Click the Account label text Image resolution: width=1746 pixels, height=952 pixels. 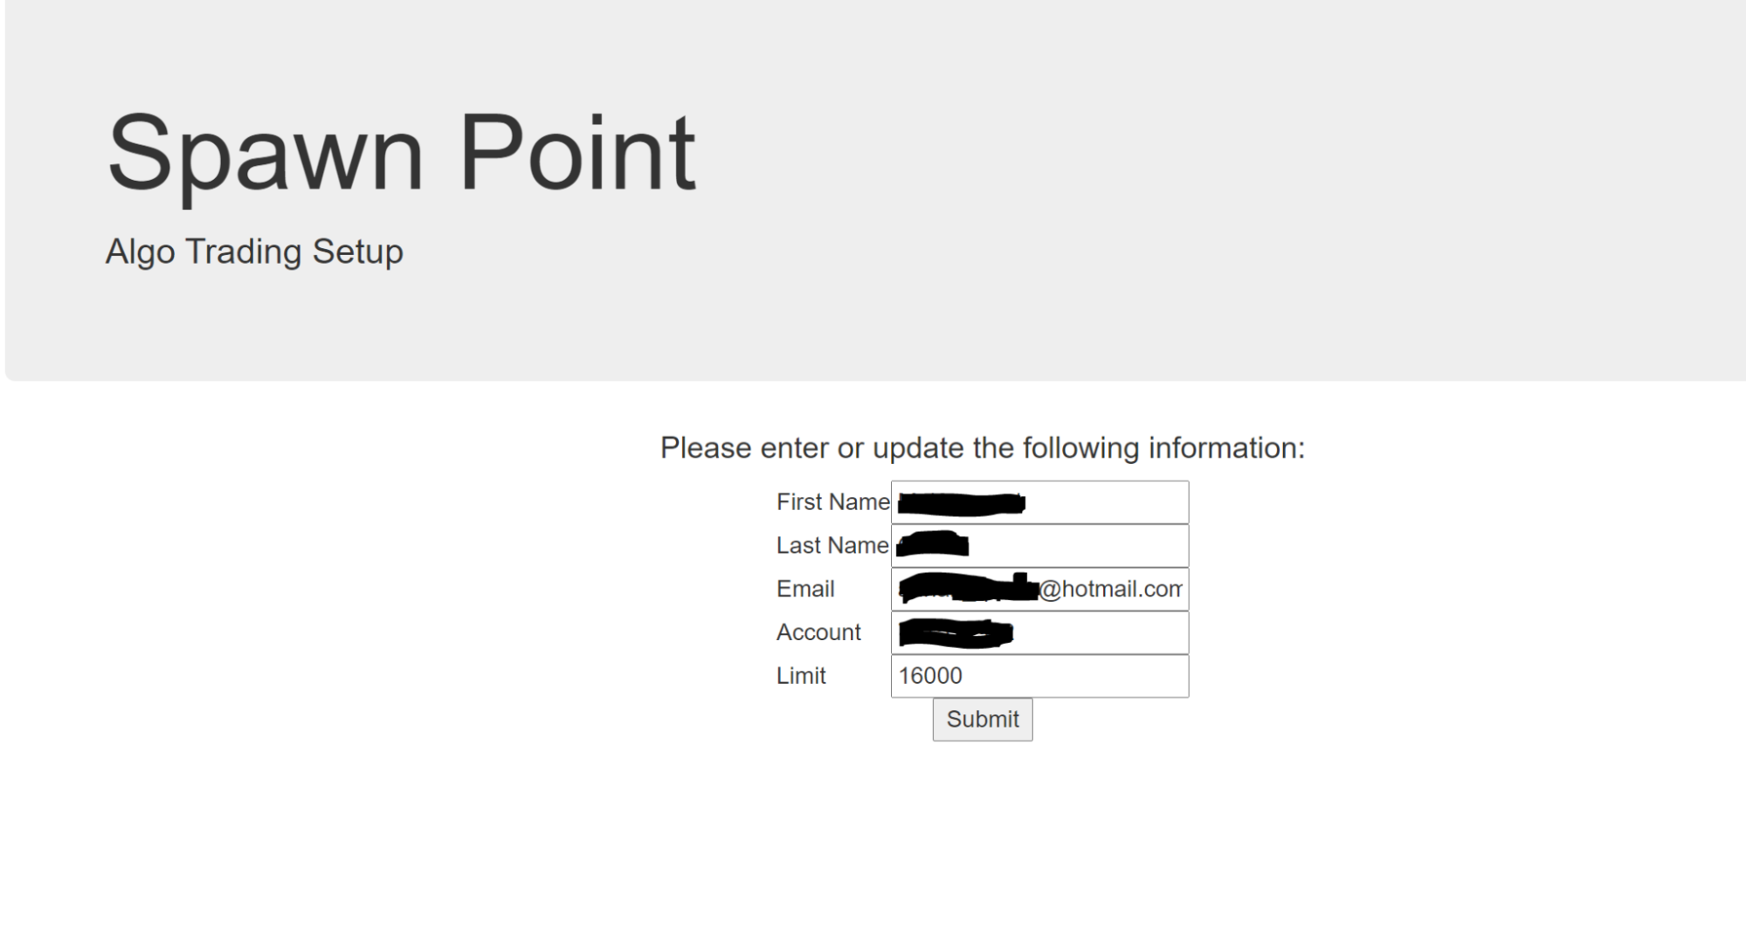(x=818, y=632)
